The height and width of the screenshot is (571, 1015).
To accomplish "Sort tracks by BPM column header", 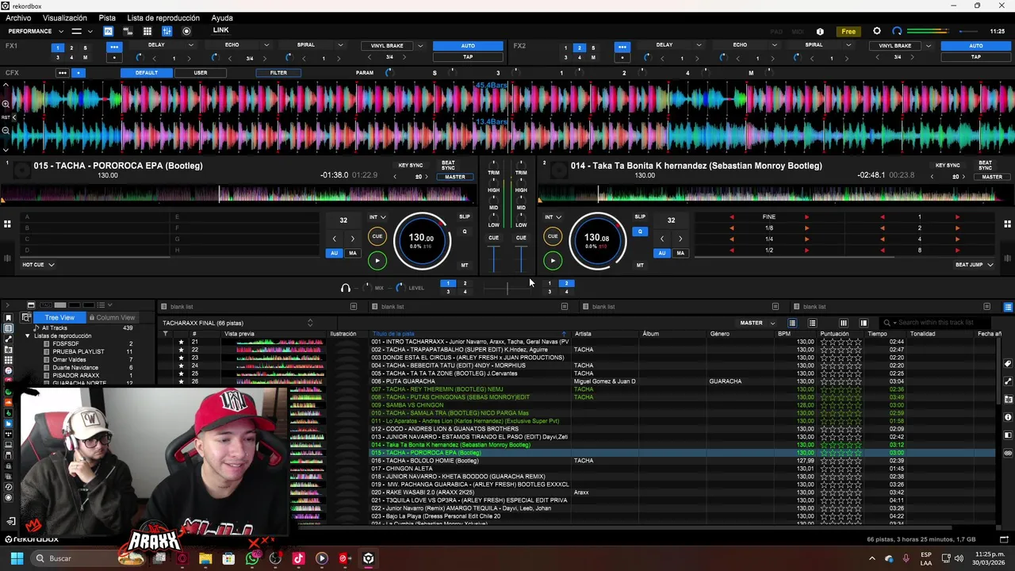I will 784,334.
